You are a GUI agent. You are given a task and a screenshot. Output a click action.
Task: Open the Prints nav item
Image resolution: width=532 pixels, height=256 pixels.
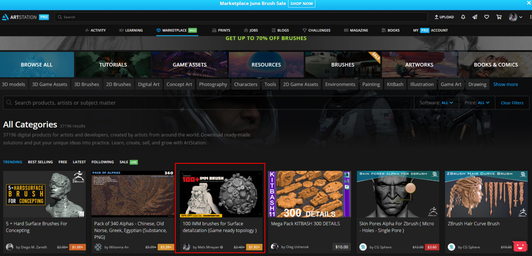(221, 30)
